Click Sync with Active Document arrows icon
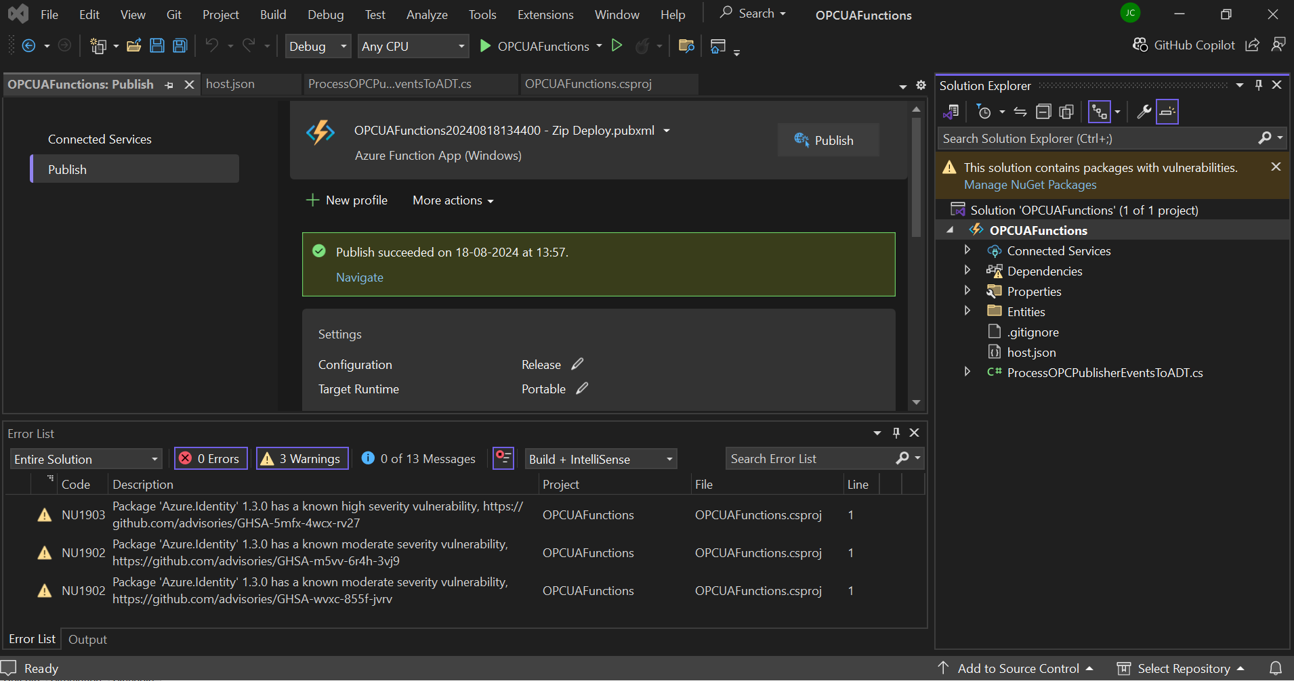 coord(1020,112)
